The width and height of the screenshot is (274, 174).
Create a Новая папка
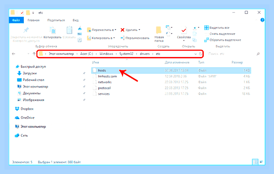pos(159,34)
